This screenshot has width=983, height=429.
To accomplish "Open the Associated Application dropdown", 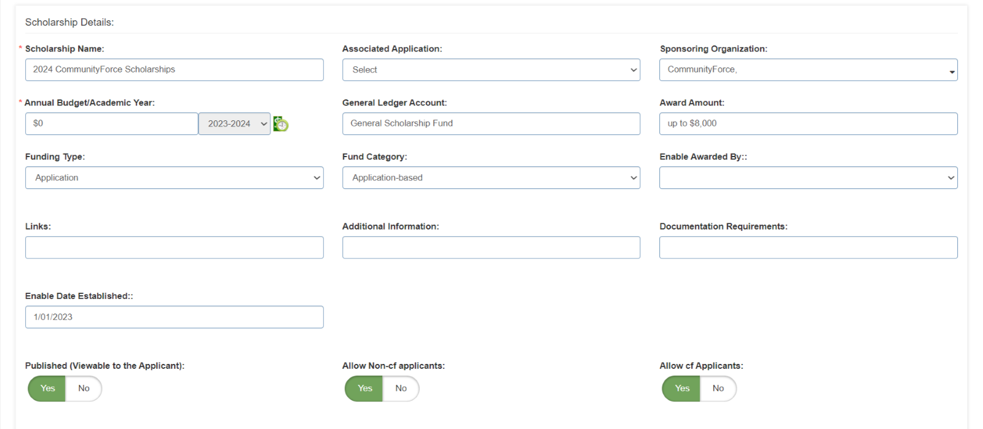I will pyautogui.click(x=491, y=70).
